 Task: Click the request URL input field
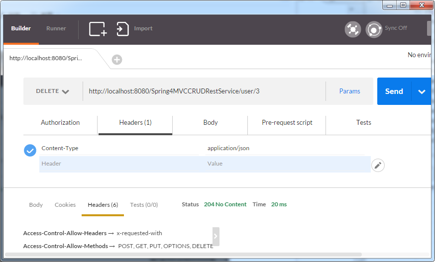click(204, 91)
